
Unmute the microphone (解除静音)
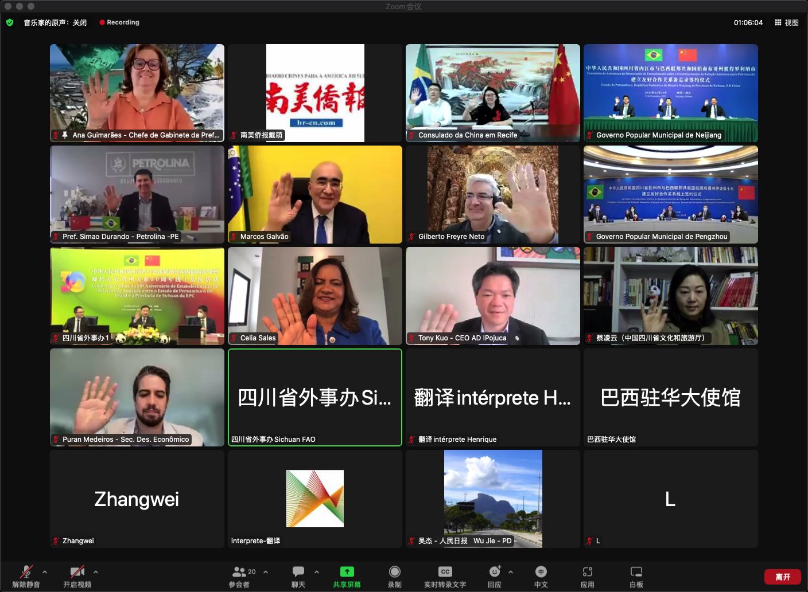tap(26, 572)
